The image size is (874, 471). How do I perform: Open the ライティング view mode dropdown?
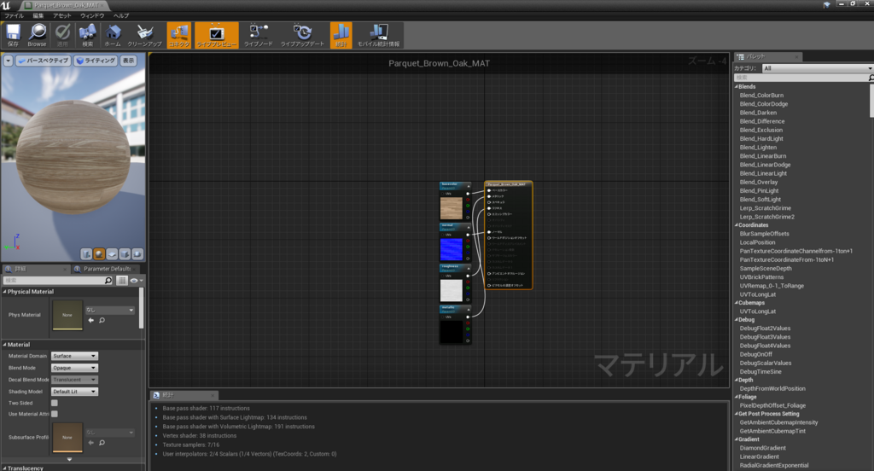[96, 61]
